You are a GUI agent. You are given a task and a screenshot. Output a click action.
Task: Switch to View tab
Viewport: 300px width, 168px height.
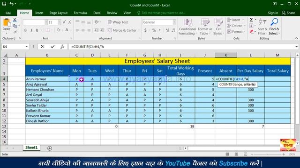click(x=127, y=13)
